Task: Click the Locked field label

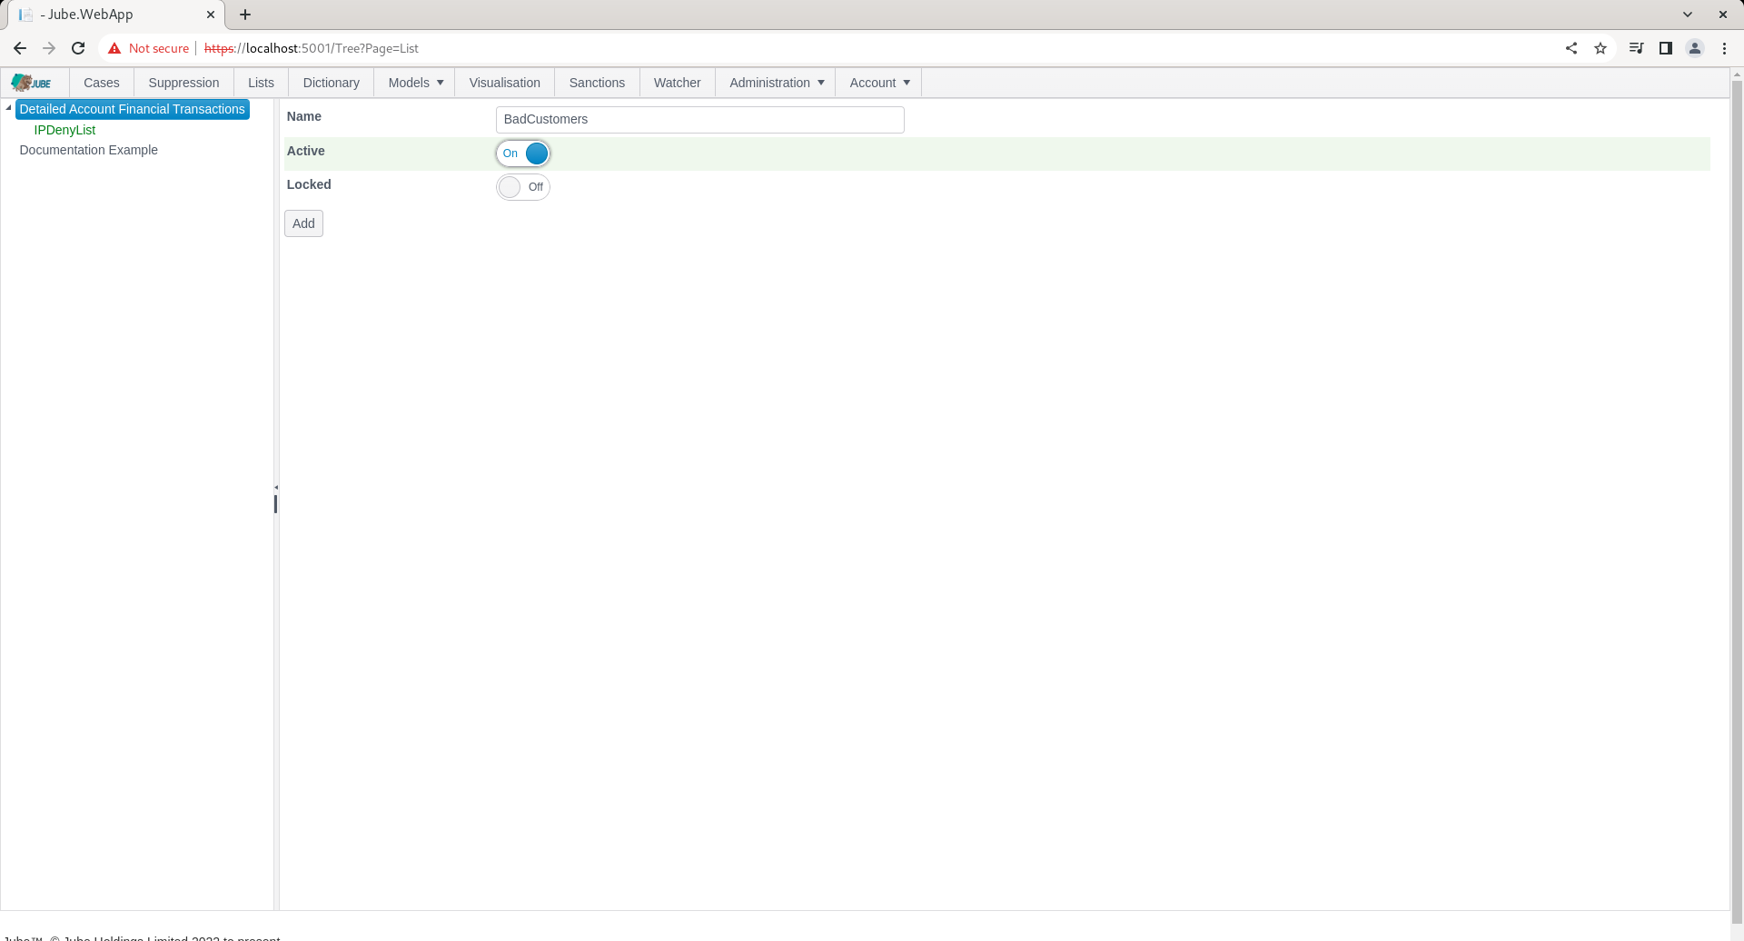Action: (x=309, y=184)
